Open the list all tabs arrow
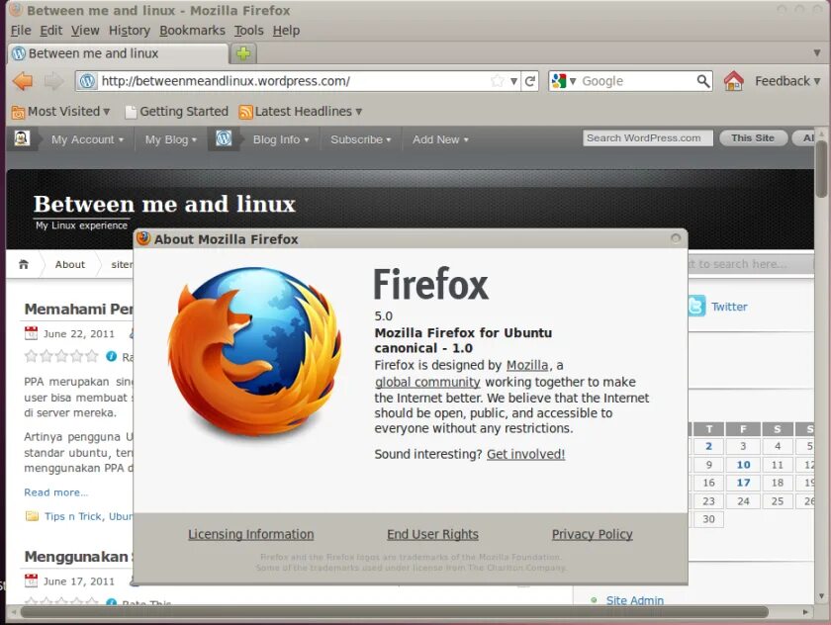Viewport: 831px width, 625px height. click(x=817, y=53)
